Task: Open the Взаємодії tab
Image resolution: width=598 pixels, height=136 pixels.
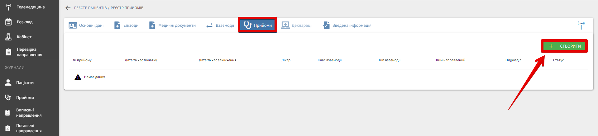Action: [x=220, y=26]
